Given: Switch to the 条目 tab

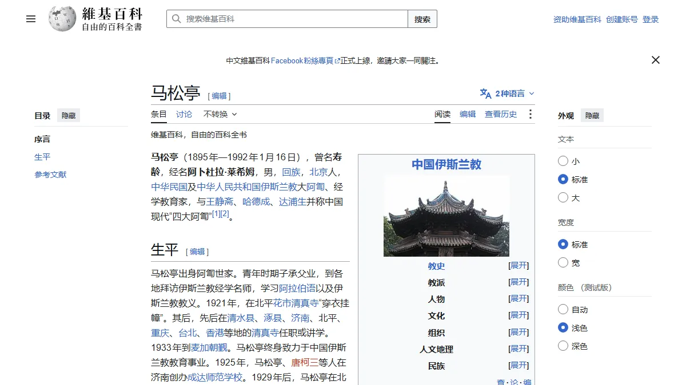Looking at the screenshot, I should [x=159, y=114].
